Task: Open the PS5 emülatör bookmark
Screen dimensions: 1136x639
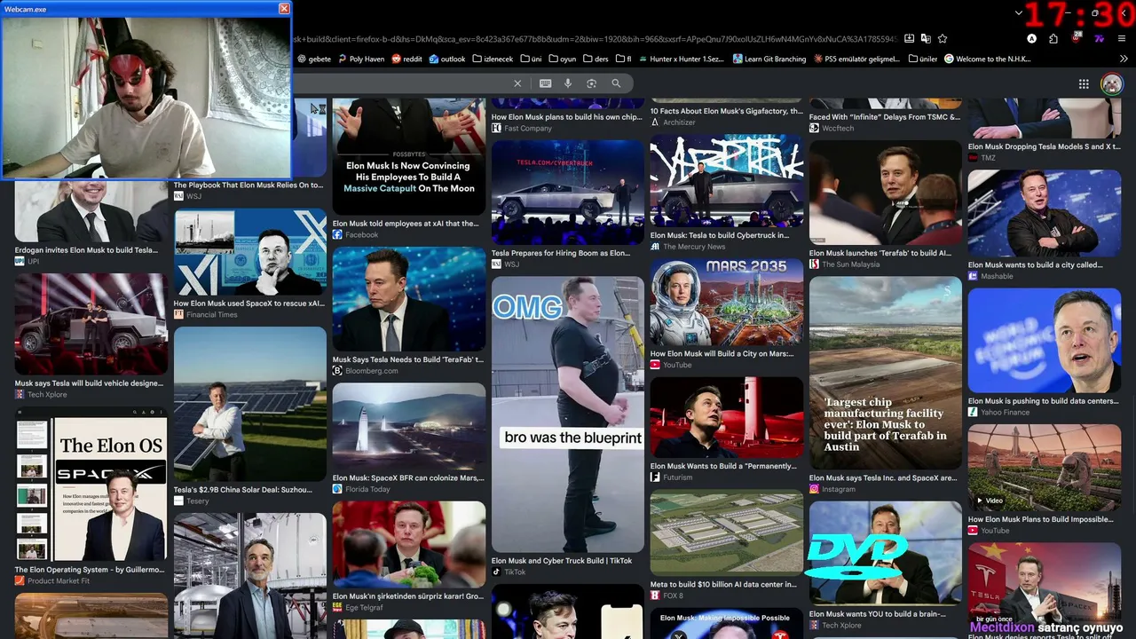Action: (857, 59)
